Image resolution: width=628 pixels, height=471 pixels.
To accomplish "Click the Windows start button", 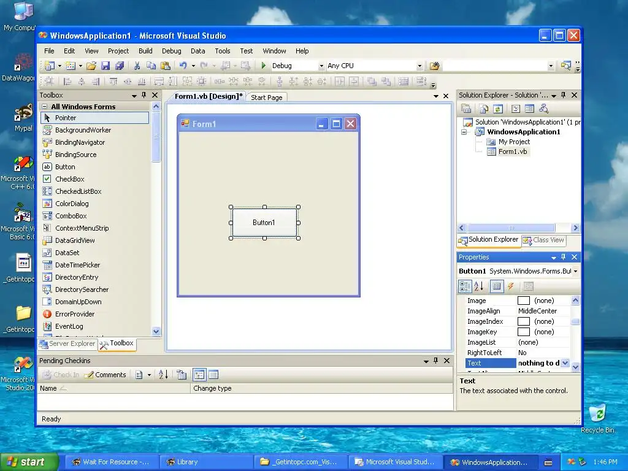I will (29, 462).
